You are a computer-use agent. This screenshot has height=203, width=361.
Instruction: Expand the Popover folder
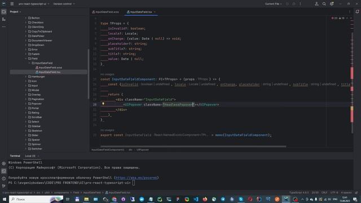[x=26, y=104]
